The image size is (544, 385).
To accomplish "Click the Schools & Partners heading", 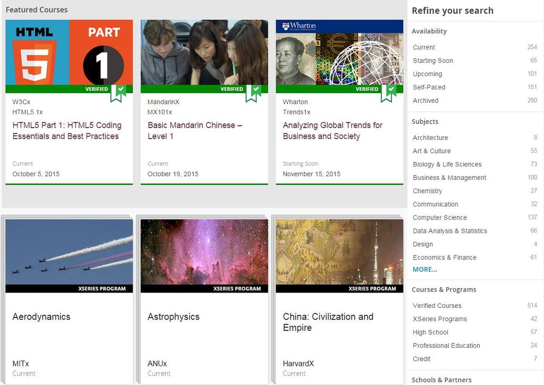I will tap(441, 380).
